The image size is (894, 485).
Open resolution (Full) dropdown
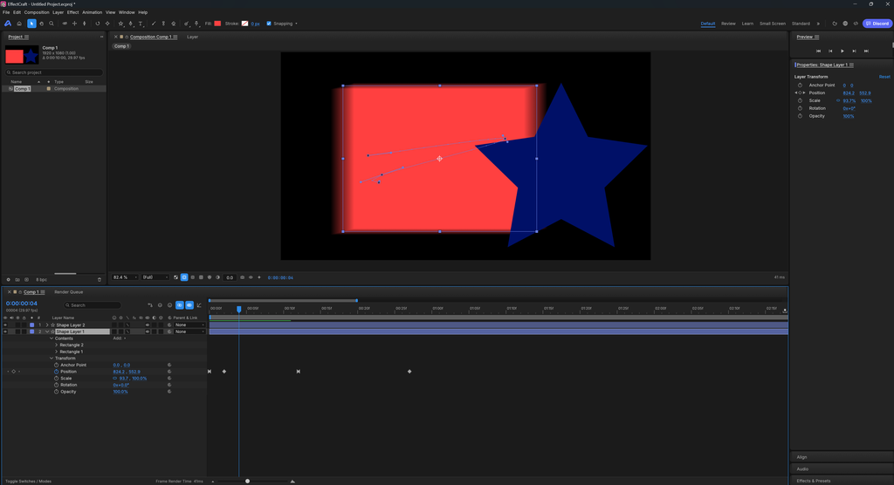tap(155, 277)
